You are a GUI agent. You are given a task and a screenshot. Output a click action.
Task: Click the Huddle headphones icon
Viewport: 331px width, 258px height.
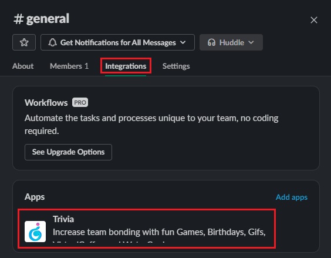(x=211, y=42)
